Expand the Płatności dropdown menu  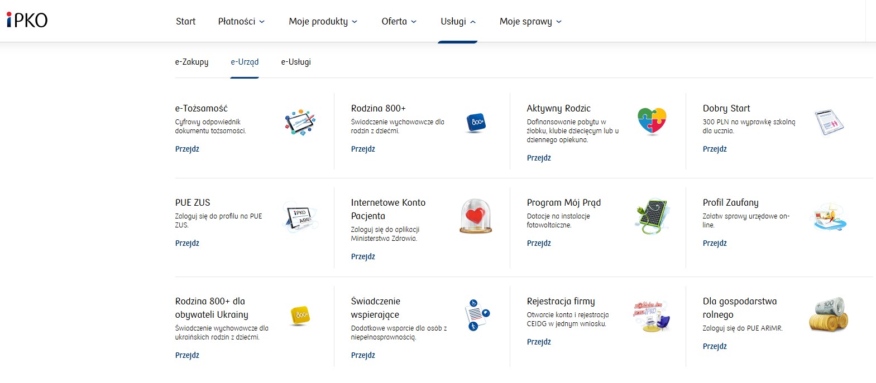tap(241, 21)
